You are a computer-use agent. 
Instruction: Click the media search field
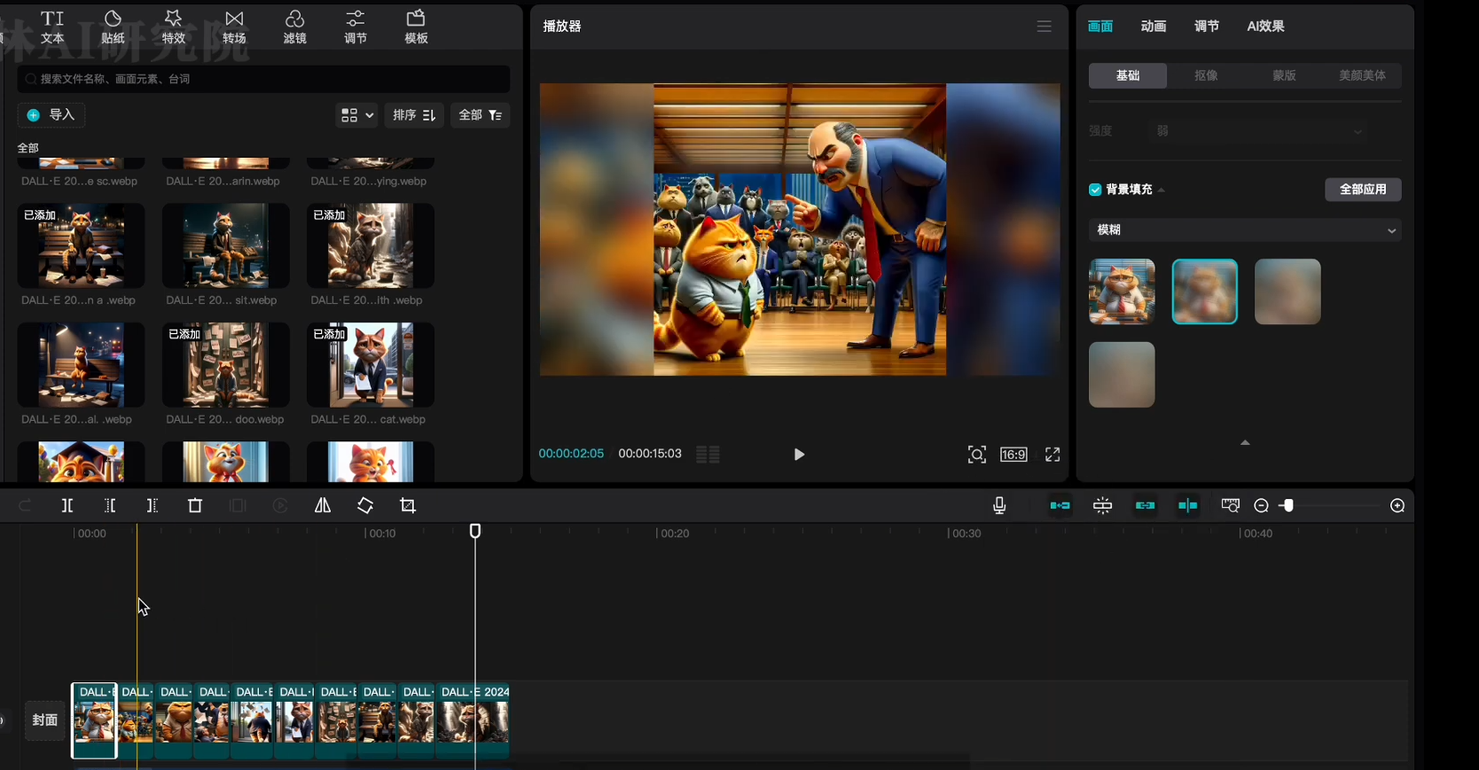click(x=263, y=79)
